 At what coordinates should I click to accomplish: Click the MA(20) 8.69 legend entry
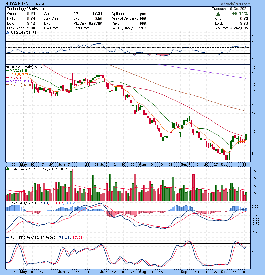17,70
